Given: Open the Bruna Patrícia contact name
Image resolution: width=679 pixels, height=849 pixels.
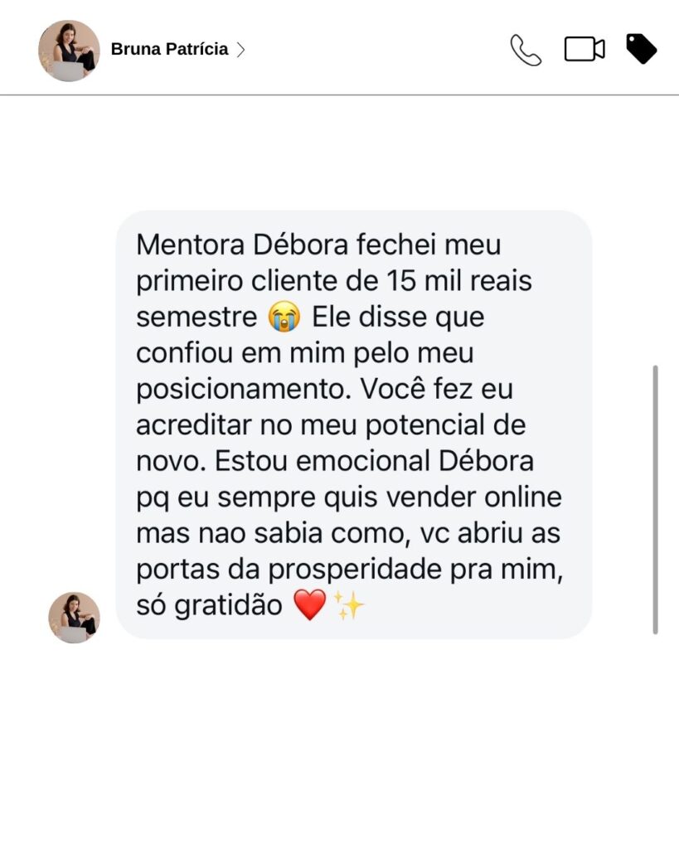Looking at the screenshot, I should tap(169, 50).
